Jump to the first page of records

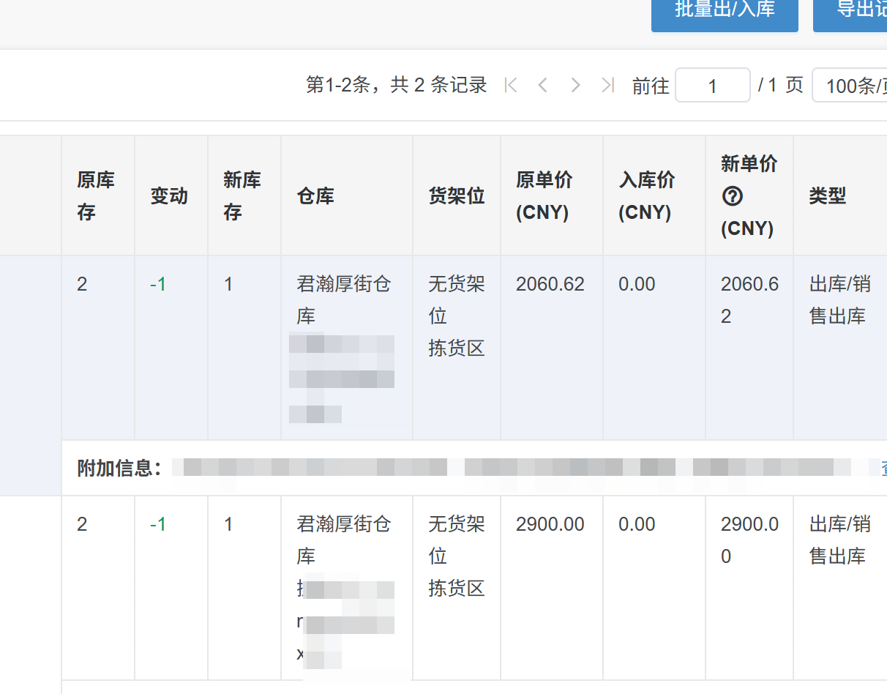tap(511, 86)
